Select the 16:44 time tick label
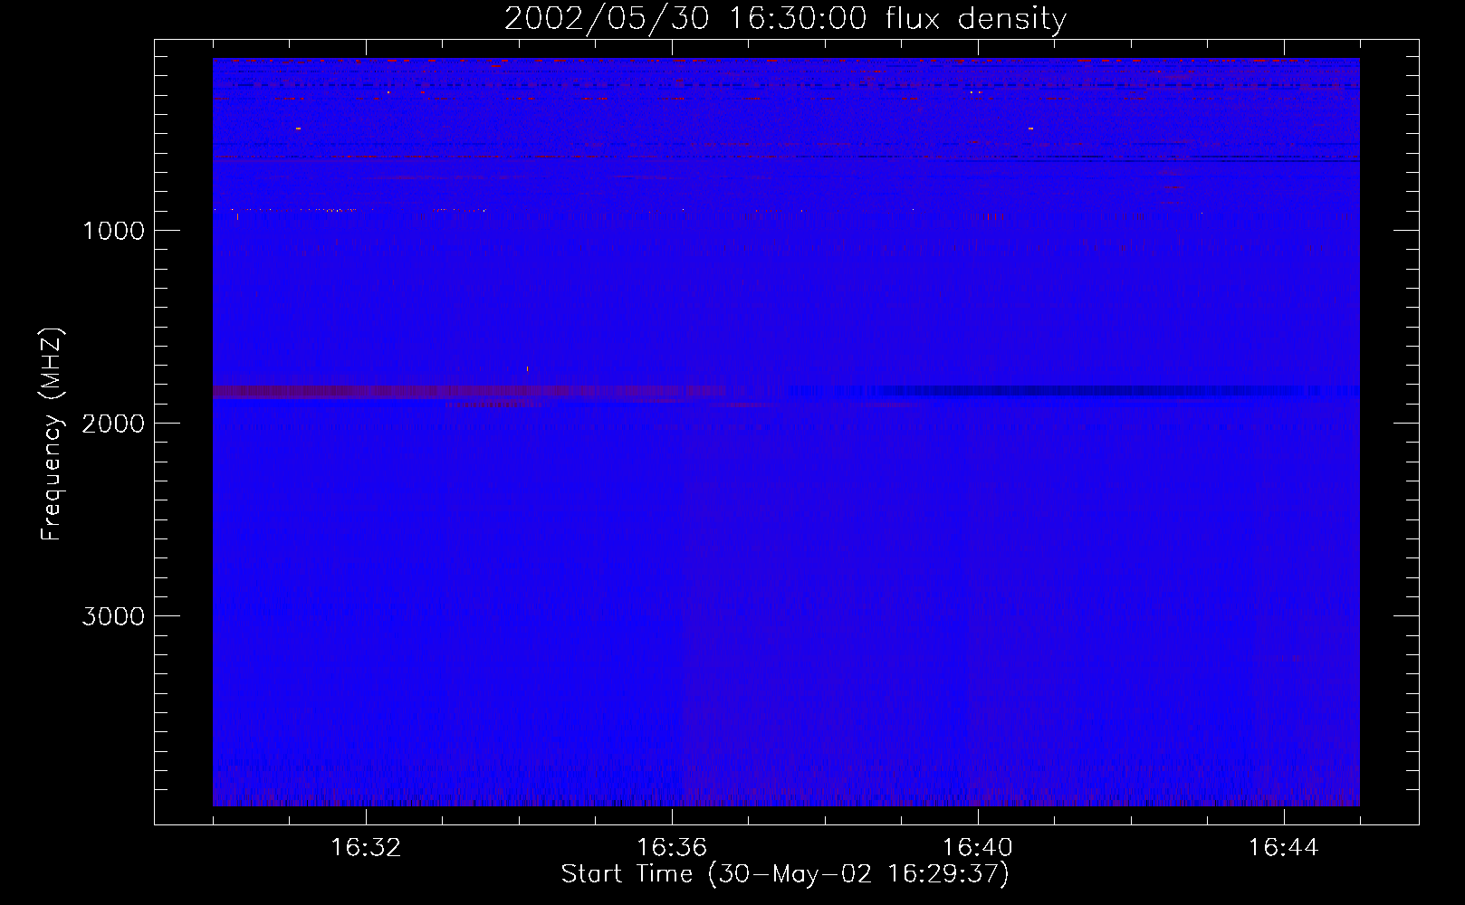Screen dimensions: 1465x905 click(x=1283, y=848)
